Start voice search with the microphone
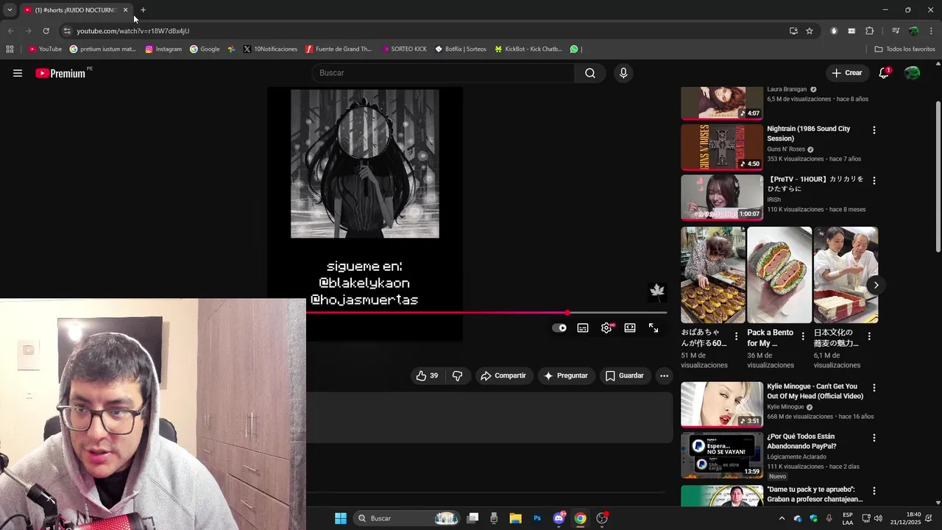Viewport: 942px width, 530px height. [x=623, y=73]
